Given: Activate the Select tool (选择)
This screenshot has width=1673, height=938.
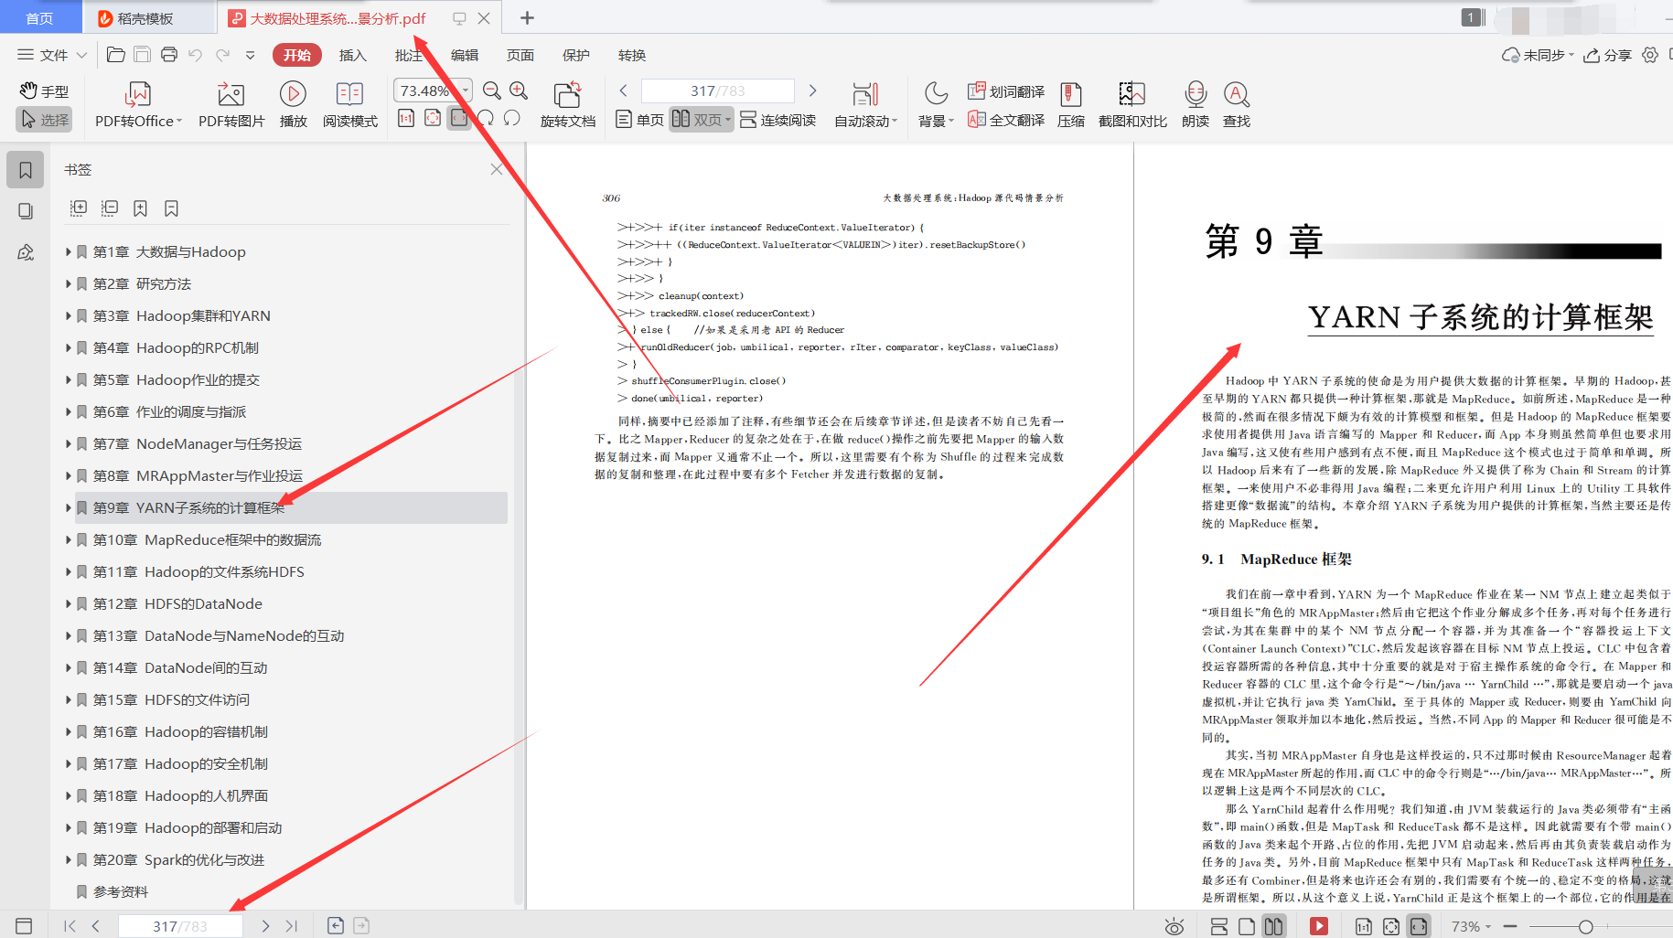Looking at the screenshot, I should click(x=44, y=120).
